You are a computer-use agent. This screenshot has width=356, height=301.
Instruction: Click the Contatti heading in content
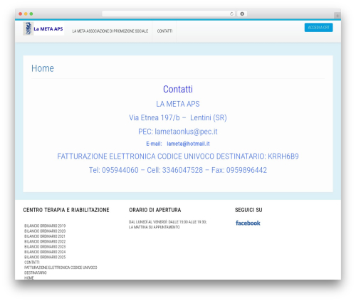(178, 89)
